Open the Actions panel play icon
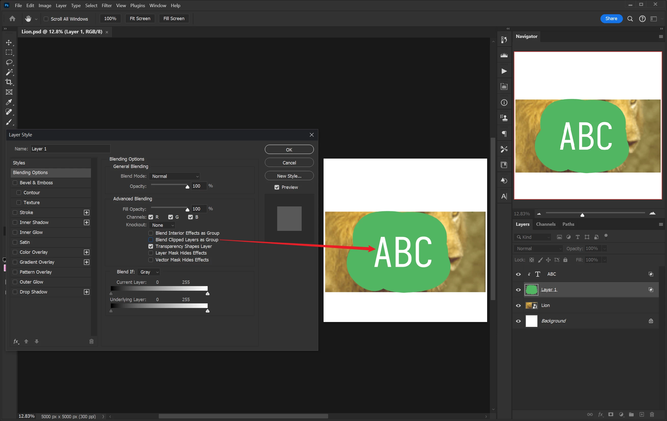 point(504,71)
